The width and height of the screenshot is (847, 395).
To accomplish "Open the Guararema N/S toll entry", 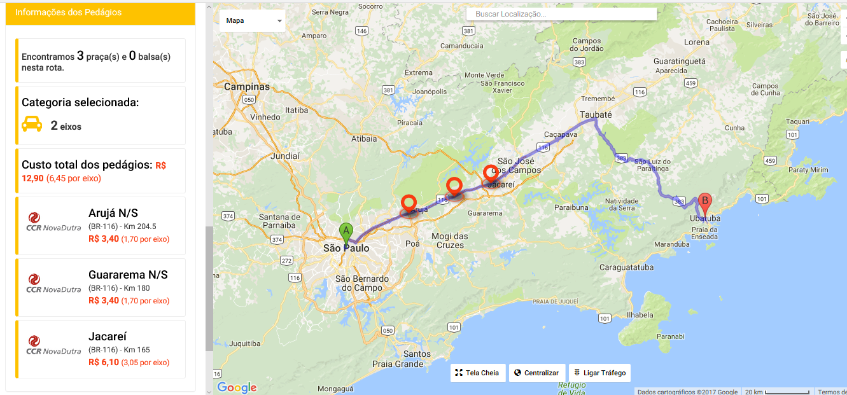I will pyautogui.click(x=101, y=288).
